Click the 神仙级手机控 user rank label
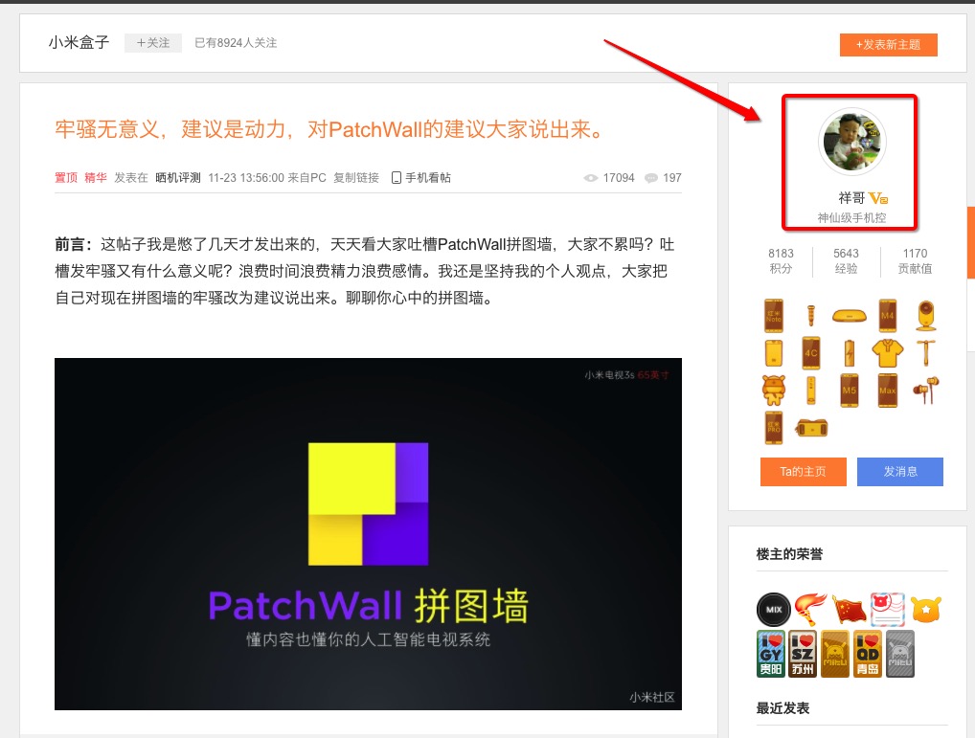Image resolution: width=975 pixels, height=738 pixels. pyautogui.click(x=851, y=217)
